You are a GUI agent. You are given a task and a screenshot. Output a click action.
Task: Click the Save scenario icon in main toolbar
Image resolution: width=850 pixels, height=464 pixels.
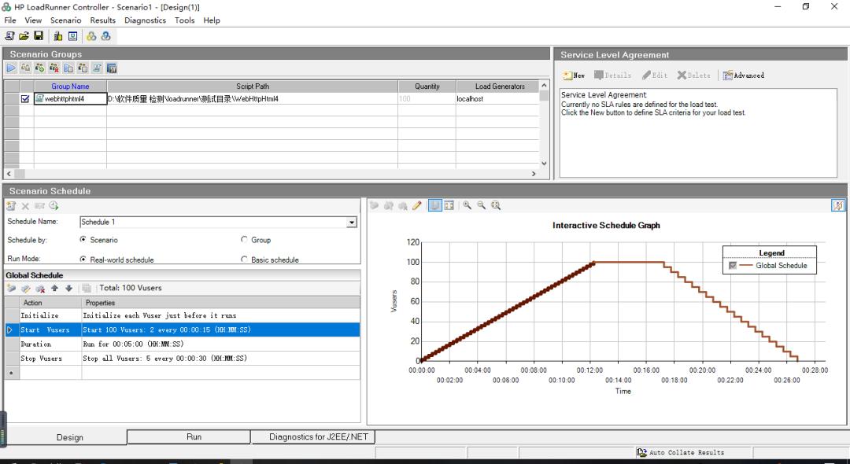point(38,36)
